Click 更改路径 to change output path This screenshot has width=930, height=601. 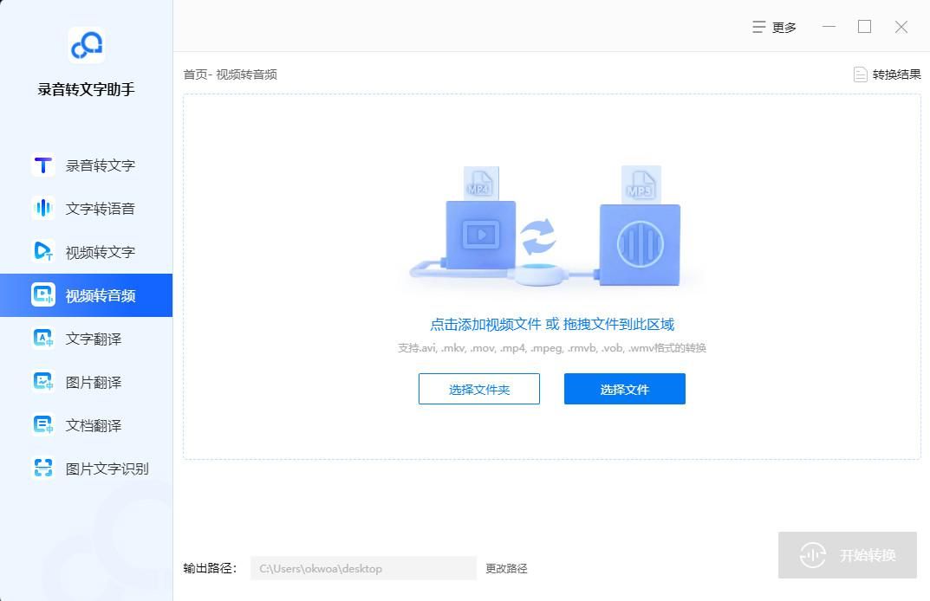(x=506, y=568)
